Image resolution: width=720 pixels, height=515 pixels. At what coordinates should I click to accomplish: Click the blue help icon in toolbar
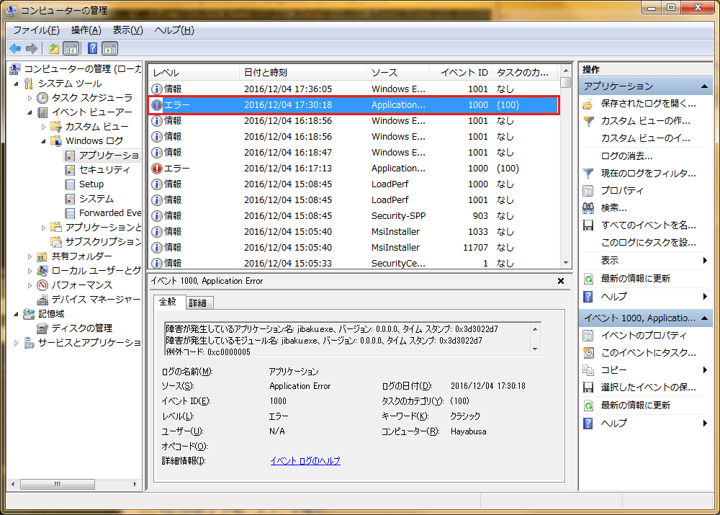pyautogui.click(x=92, y=48)
